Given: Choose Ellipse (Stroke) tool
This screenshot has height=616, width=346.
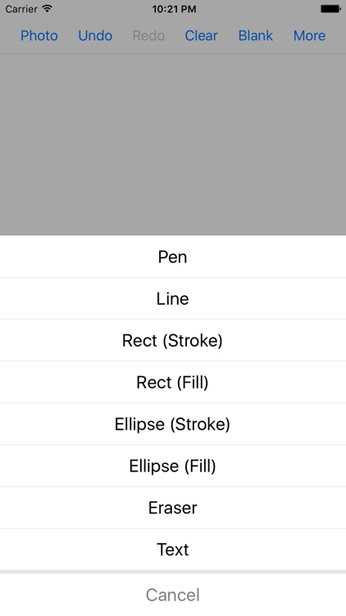Looking at the screenshot, I should pos(173,424).
